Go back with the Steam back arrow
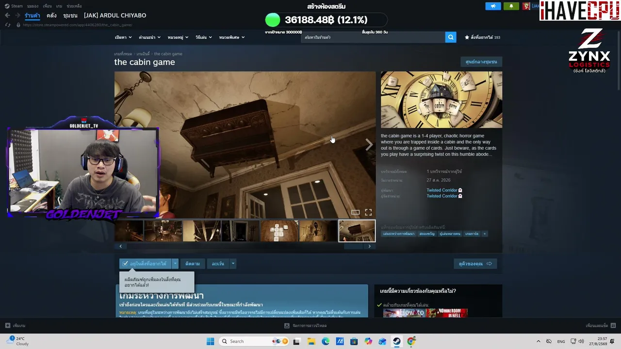The height and width of the screenshot is (349, 621). (7, 16)
